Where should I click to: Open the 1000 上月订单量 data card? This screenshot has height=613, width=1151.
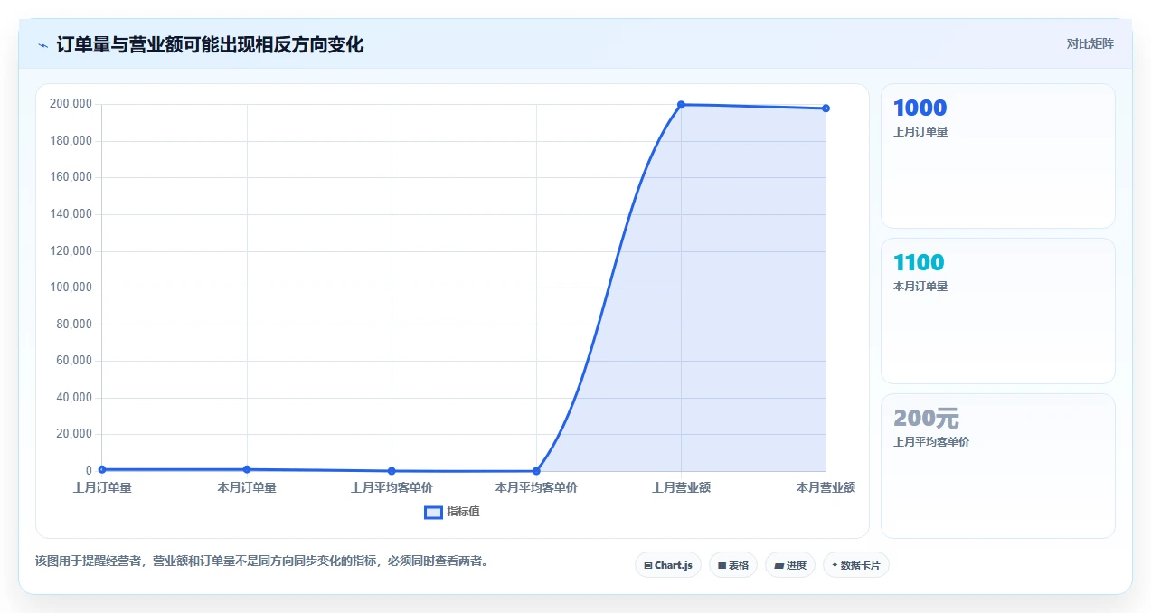997,156
